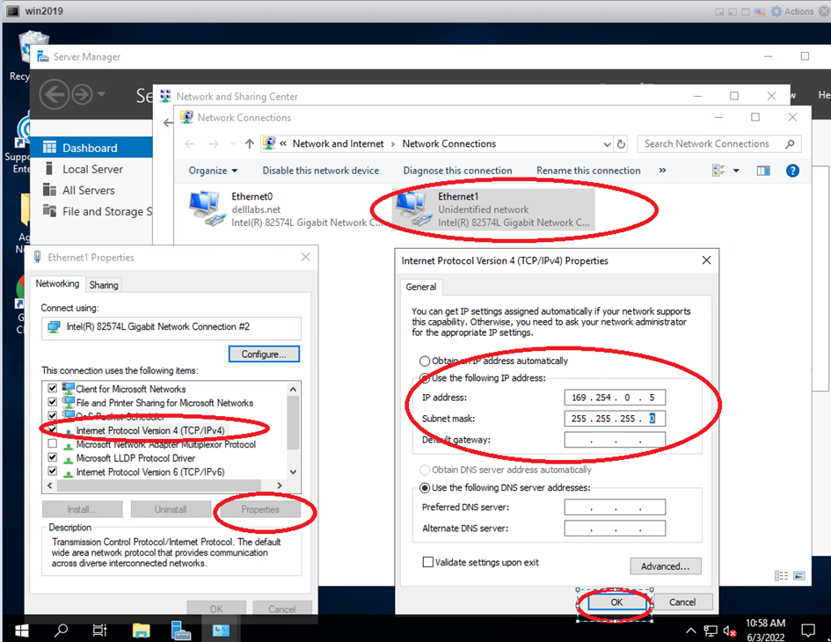Select Obtain an IP address automatically
The image size is (831, 642).
point(426,361)
